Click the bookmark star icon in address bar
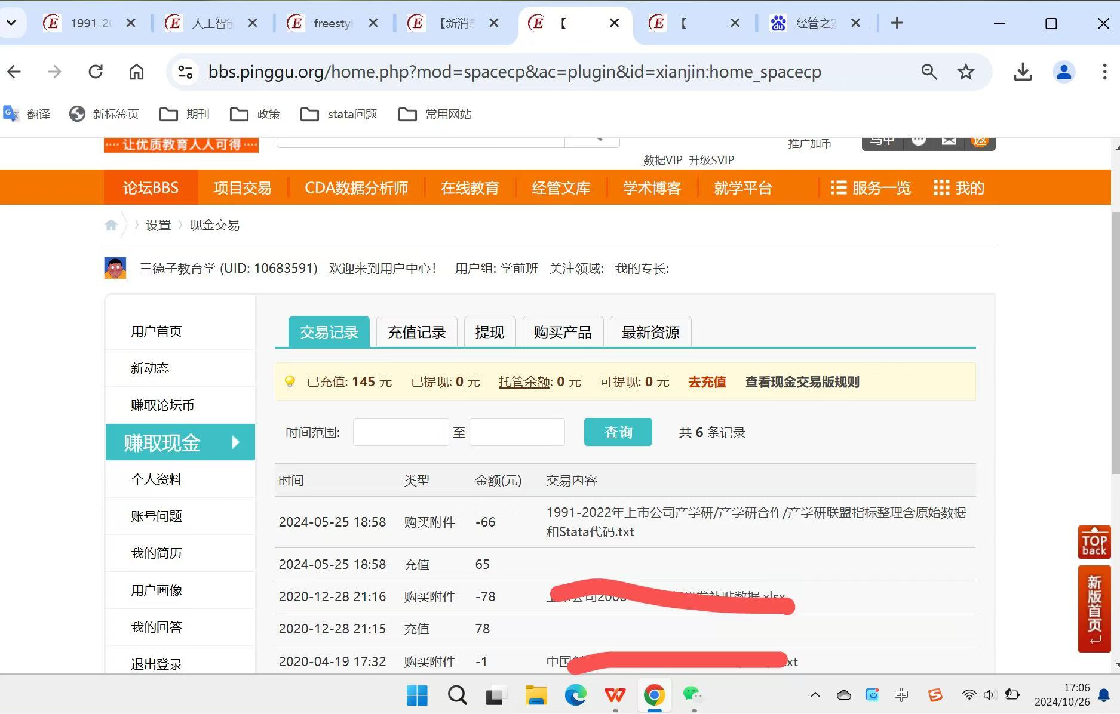The width and height of the screenshot is (1120, 714). point(965,72)
